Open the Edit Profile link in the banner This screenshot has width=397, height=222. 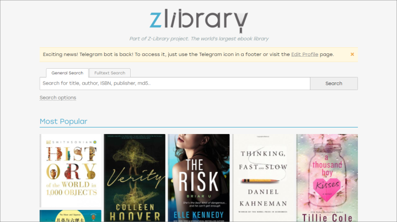pos(304,54)
